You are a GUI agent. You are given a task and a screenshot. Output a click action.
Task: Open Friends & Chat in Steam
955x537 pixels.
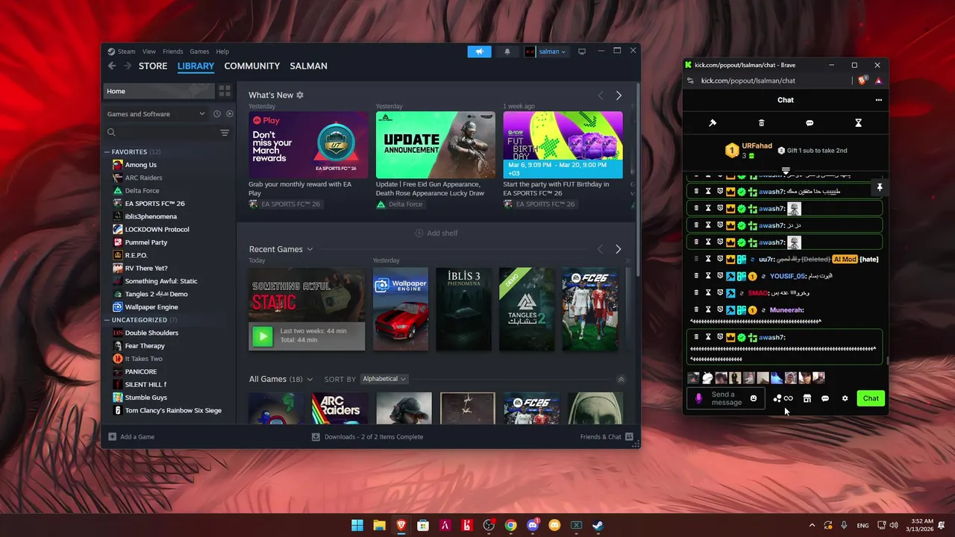tap(607, 437)
